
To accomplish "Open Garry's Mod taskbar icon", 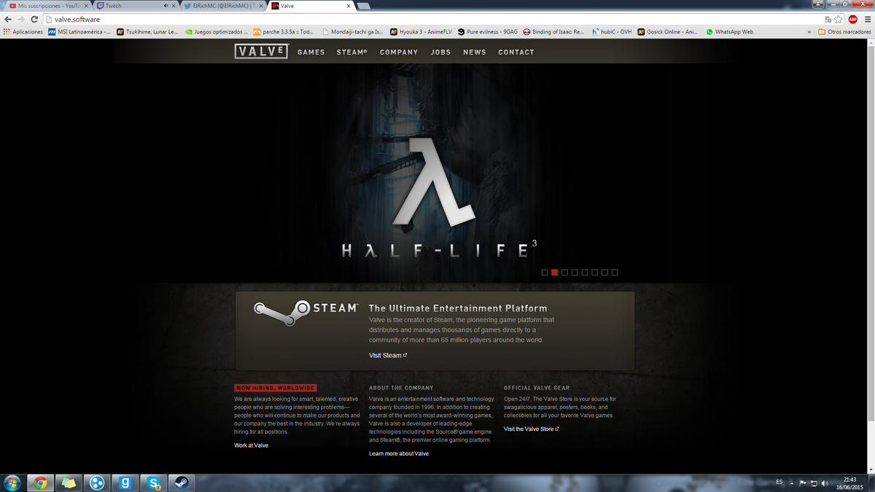I will 125,483.
